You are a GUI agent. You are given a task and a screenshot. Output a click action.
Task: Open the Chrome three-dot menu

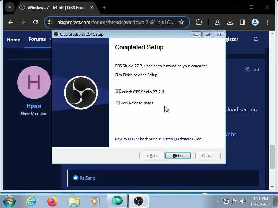pos(268,22)
